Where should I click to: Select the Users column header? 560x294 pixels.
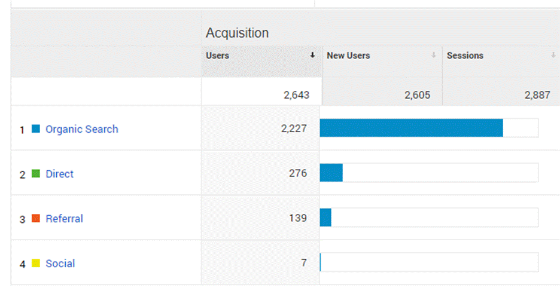tap(218, 56)
